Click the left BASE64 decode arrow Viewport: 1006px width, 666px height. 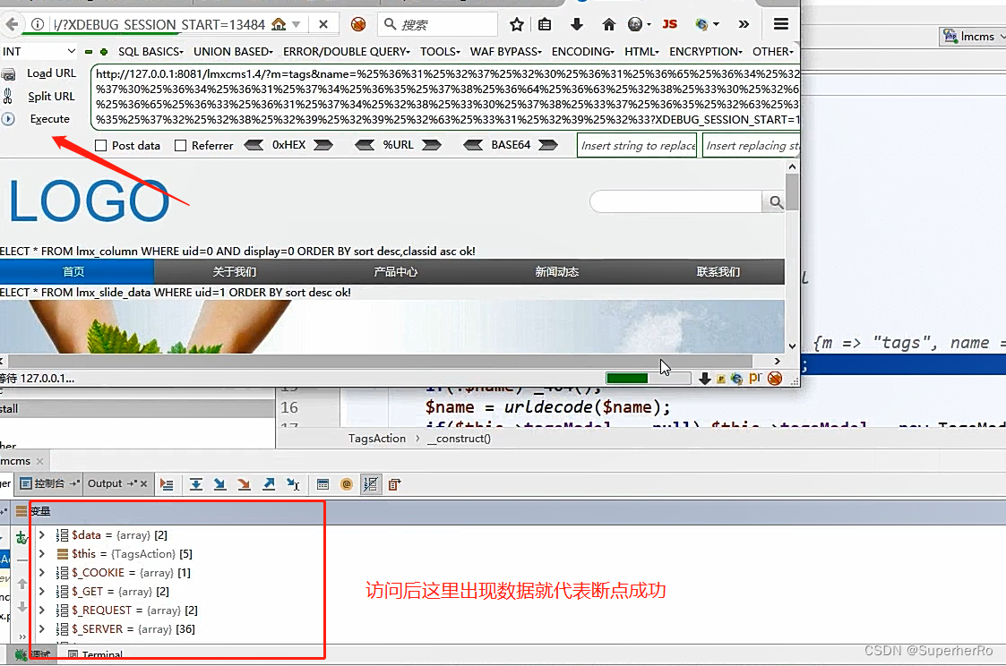(x=473, y=145)
